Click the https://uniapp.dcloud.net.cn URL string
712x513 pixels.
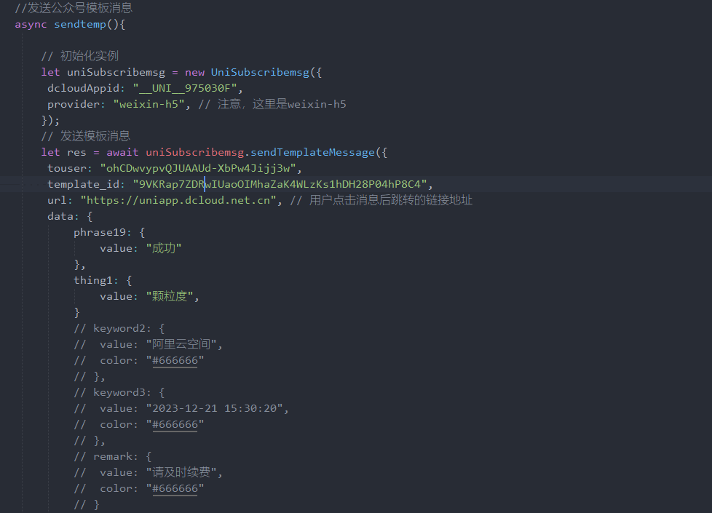(x=178, y=200)
